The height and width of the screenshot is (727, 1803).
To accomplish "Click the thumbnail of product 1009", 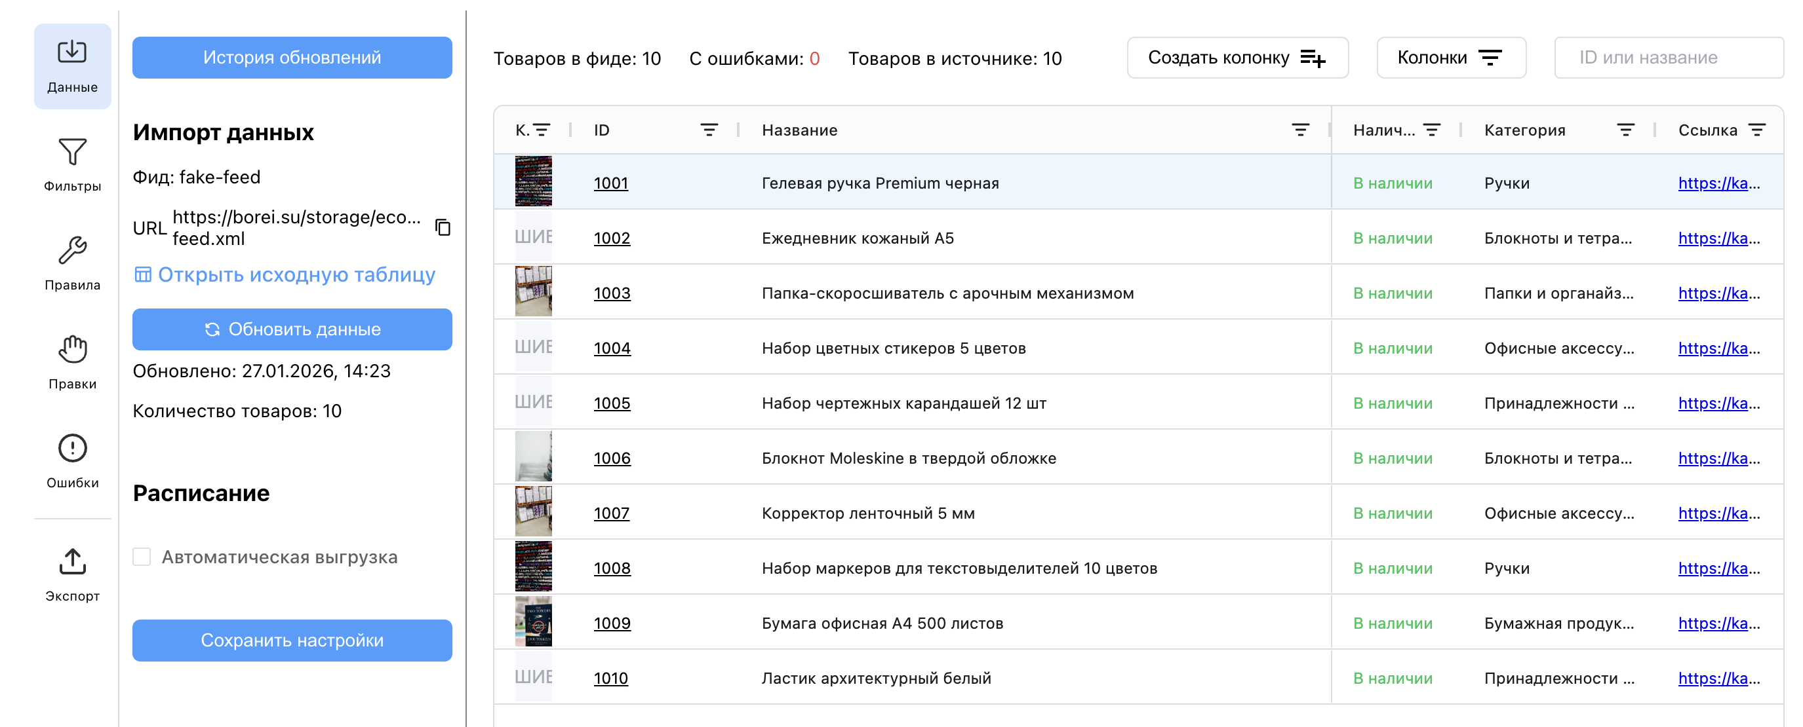I will 533,622.
